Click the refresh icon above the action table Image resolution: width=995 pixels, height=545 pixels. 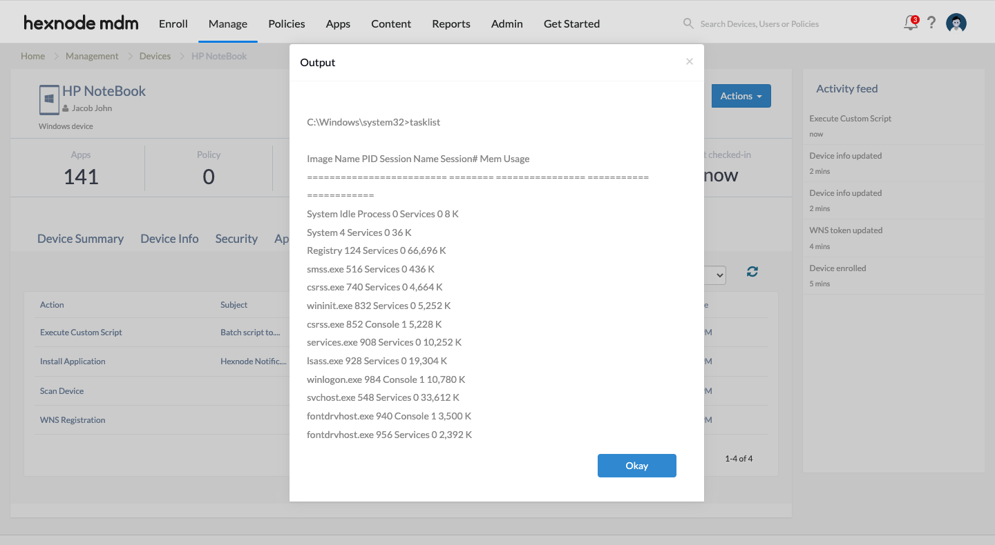pyautogui.click(x=752, y=272)
